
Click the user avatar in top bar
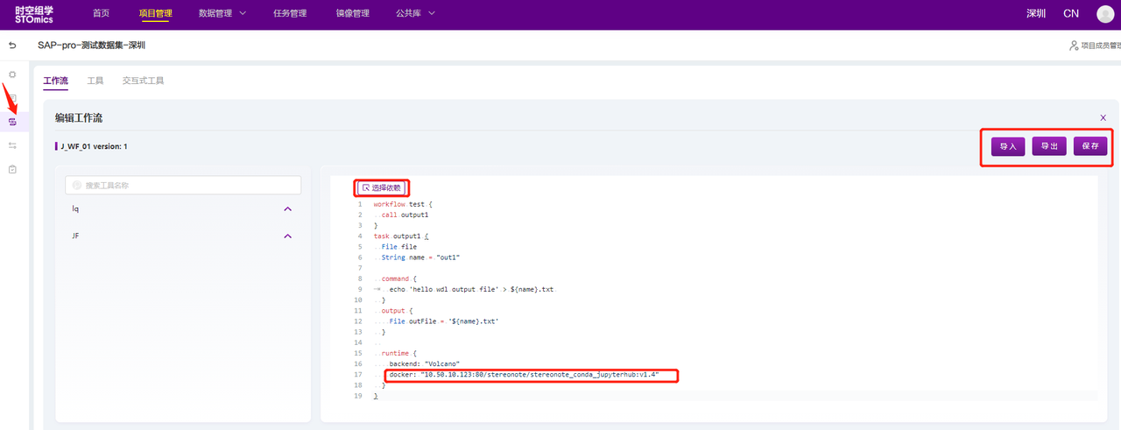pos(1104,14)
